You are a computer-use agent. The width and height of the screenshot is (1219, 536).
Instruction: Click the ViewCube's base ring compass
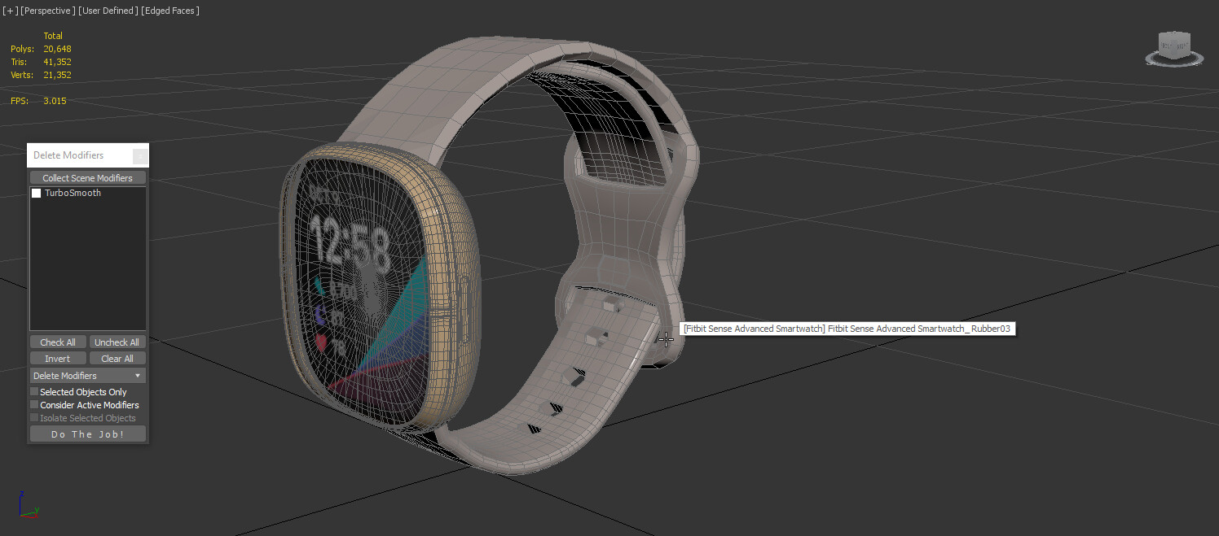(x=1173, y=65)
